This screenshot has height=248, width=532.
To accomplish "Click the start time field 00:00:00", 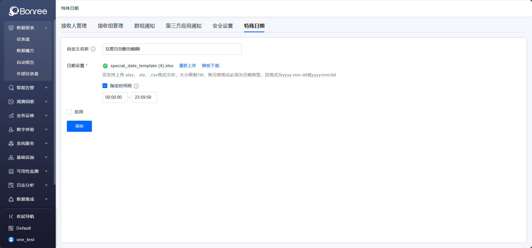I will [x=115, y=97].
